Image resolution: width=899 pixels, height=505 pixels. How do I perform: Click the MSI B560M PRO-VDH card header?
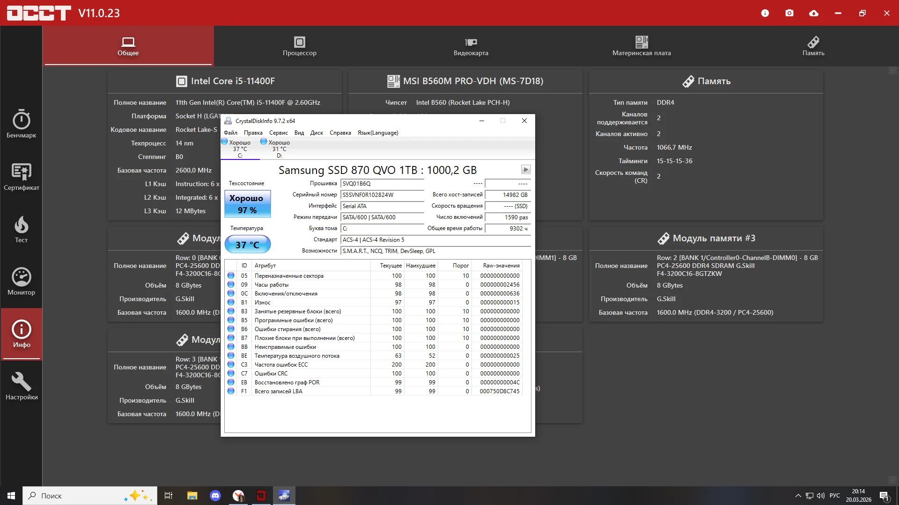tap(465, 81)
